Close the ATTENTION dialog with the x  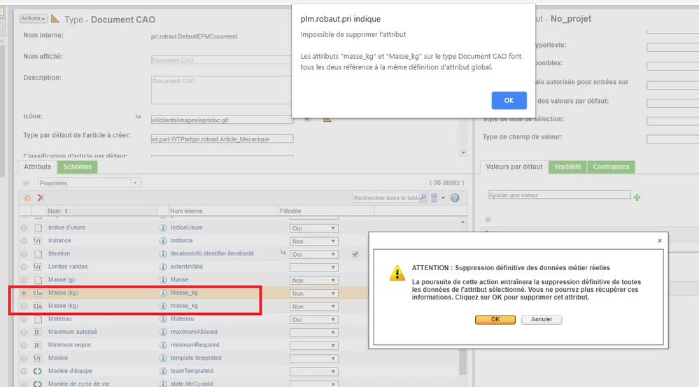tap(660, 241)
